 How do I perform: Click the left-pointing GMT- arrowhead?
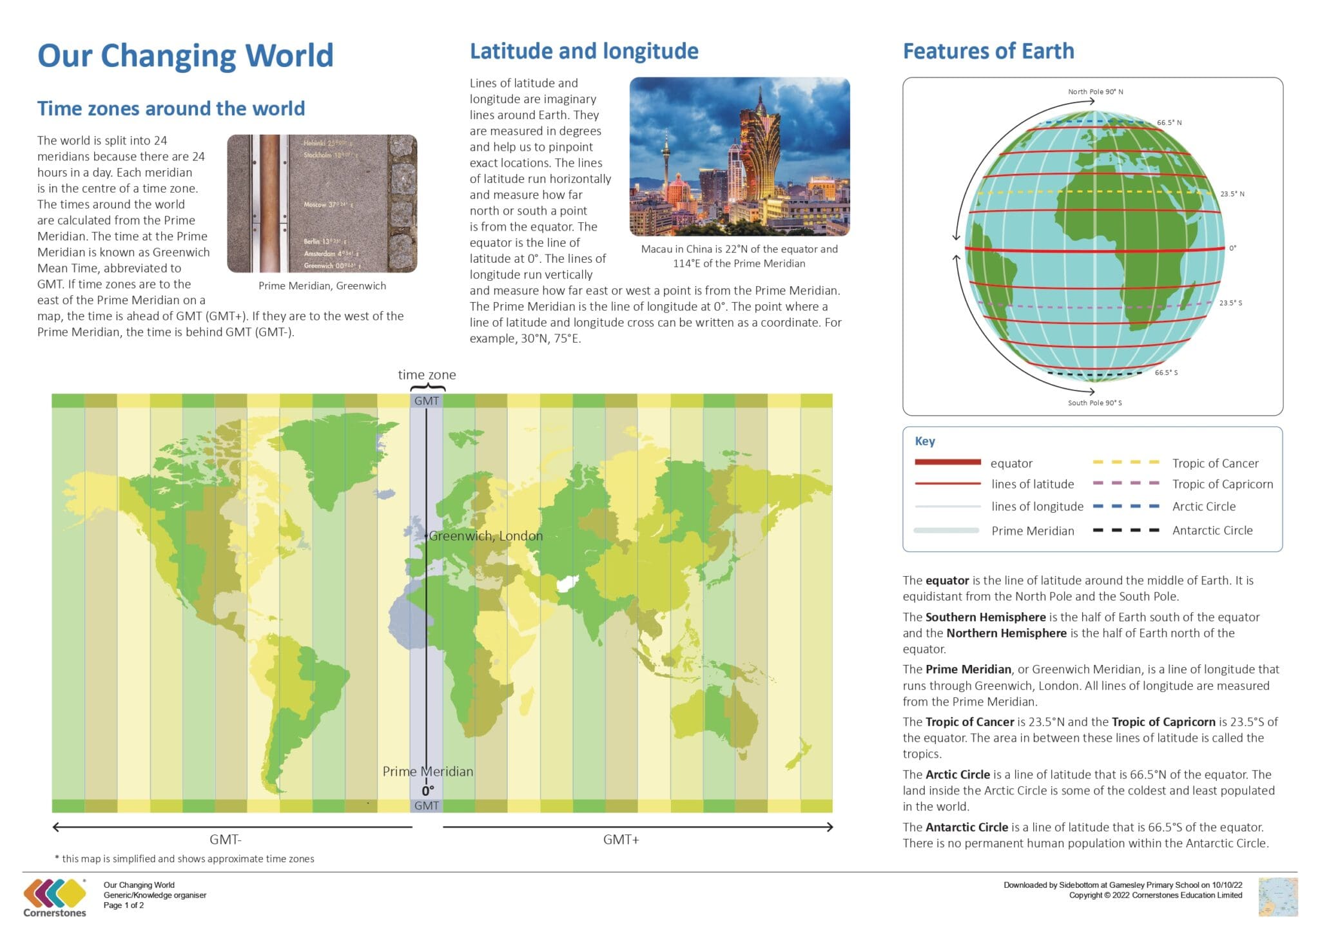coord(57,827)
